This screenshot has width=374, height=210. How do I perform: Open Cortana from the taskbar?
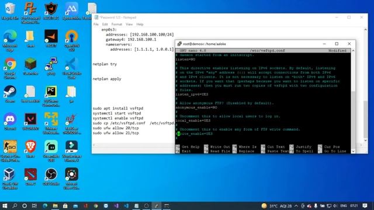[25, 206]
